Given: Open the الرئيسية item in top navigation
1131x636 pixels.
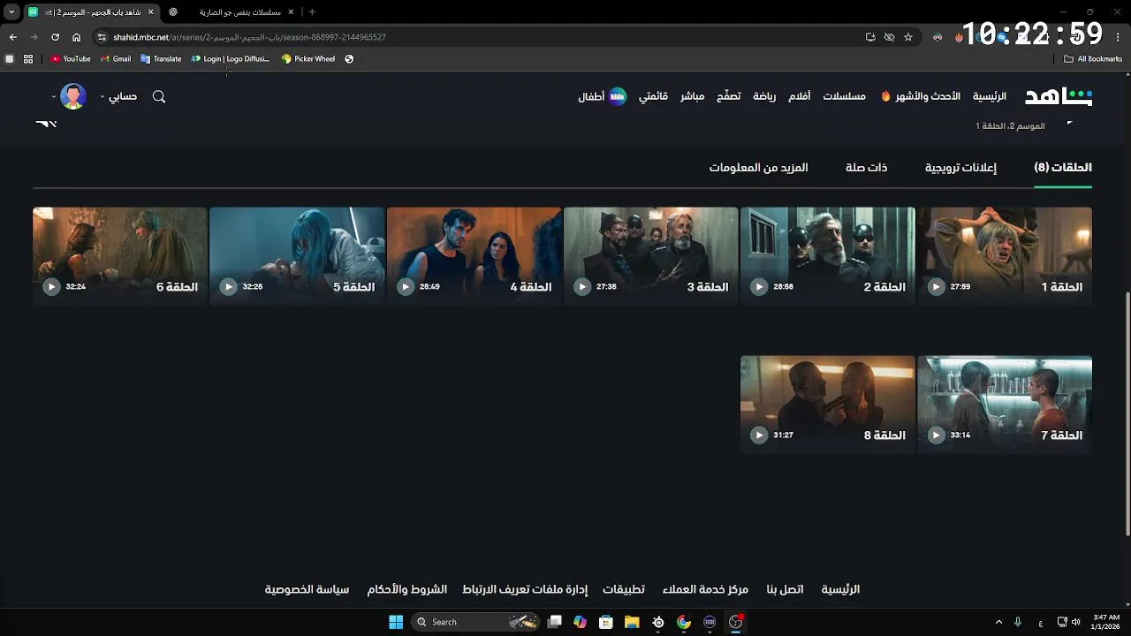Looking at the screenshot, I should pos(990,96).
